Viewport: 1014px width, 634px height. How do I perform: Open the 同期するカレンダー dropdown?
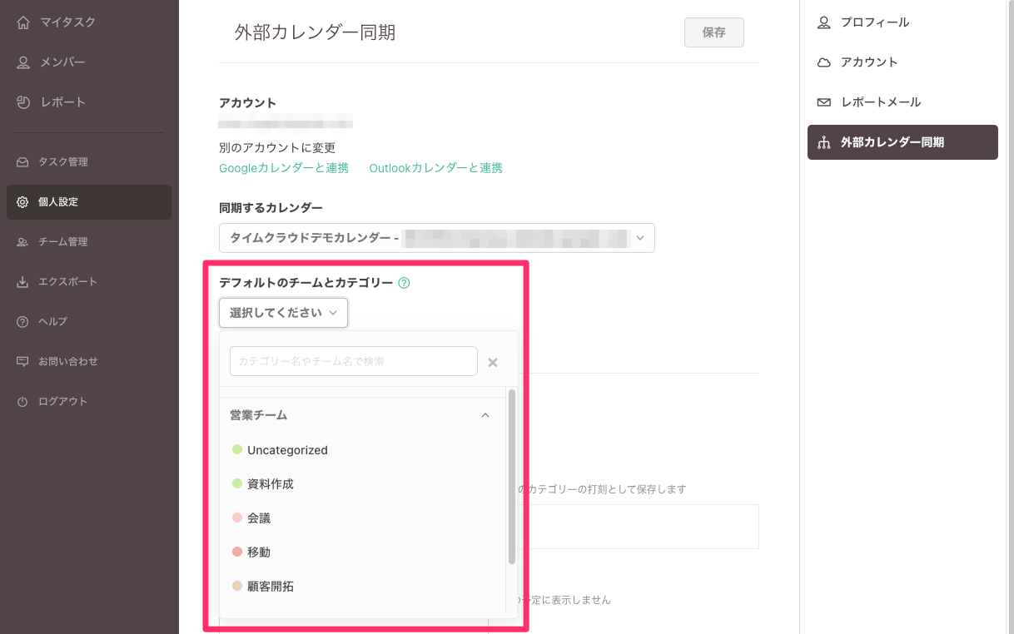pos(436,238)
